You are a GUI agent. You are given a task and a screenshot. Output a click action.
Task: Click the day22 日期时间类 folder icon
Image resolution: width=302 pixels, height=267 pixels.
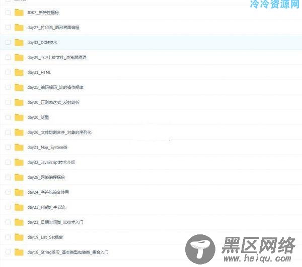[19, 222]
